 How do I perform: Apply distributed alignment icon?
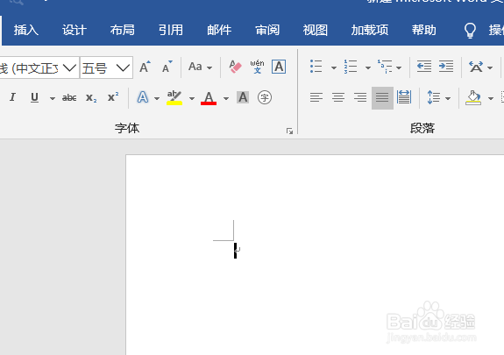tap(404, 97)
